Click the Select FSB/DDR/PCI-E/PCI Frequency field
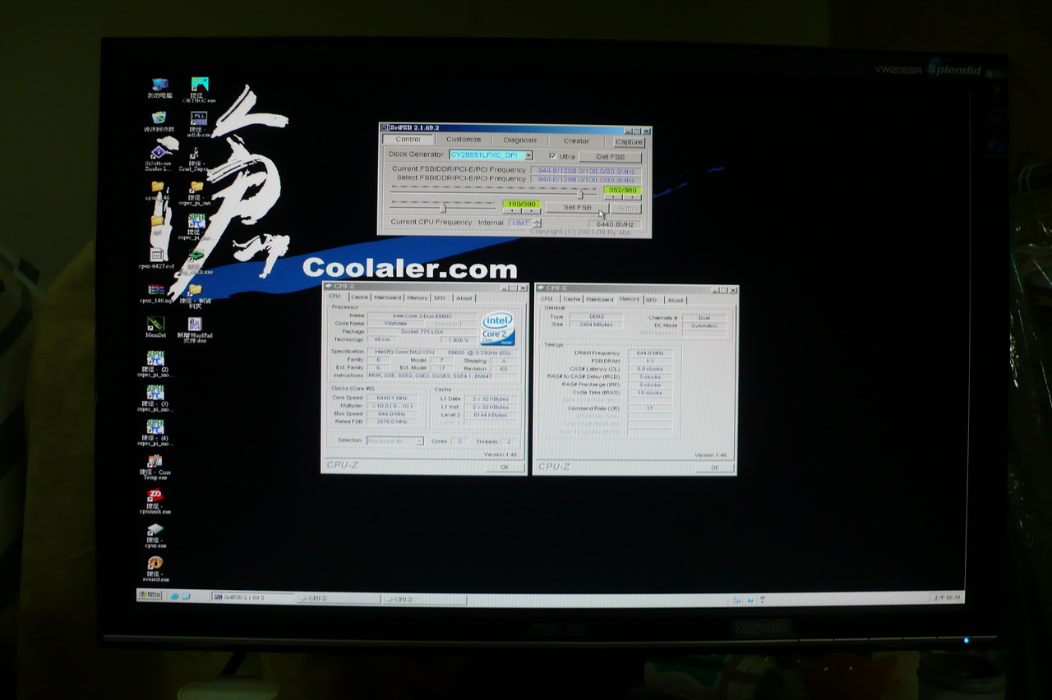 click(x=585, y=180)
